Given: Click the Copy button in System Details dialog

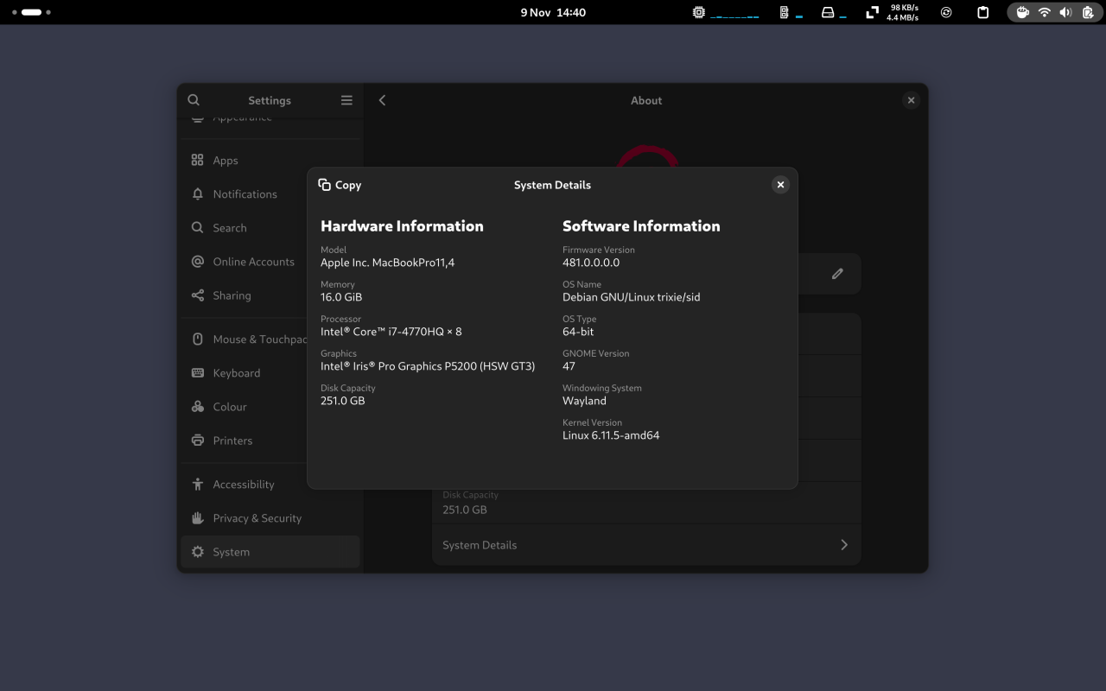Looking at the screenshot, I should pos(340,184).
